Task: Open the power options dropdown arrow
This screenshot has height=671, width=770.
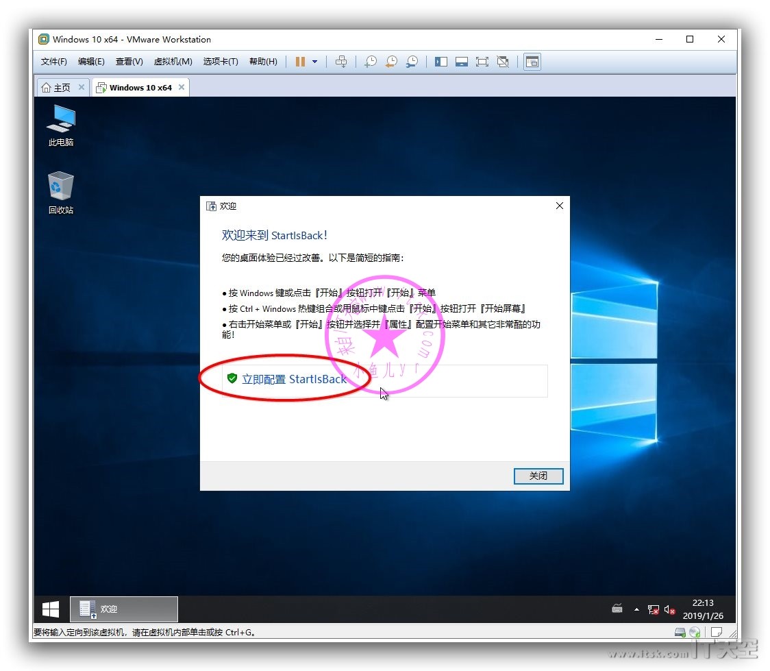Action: pos(314,62)
